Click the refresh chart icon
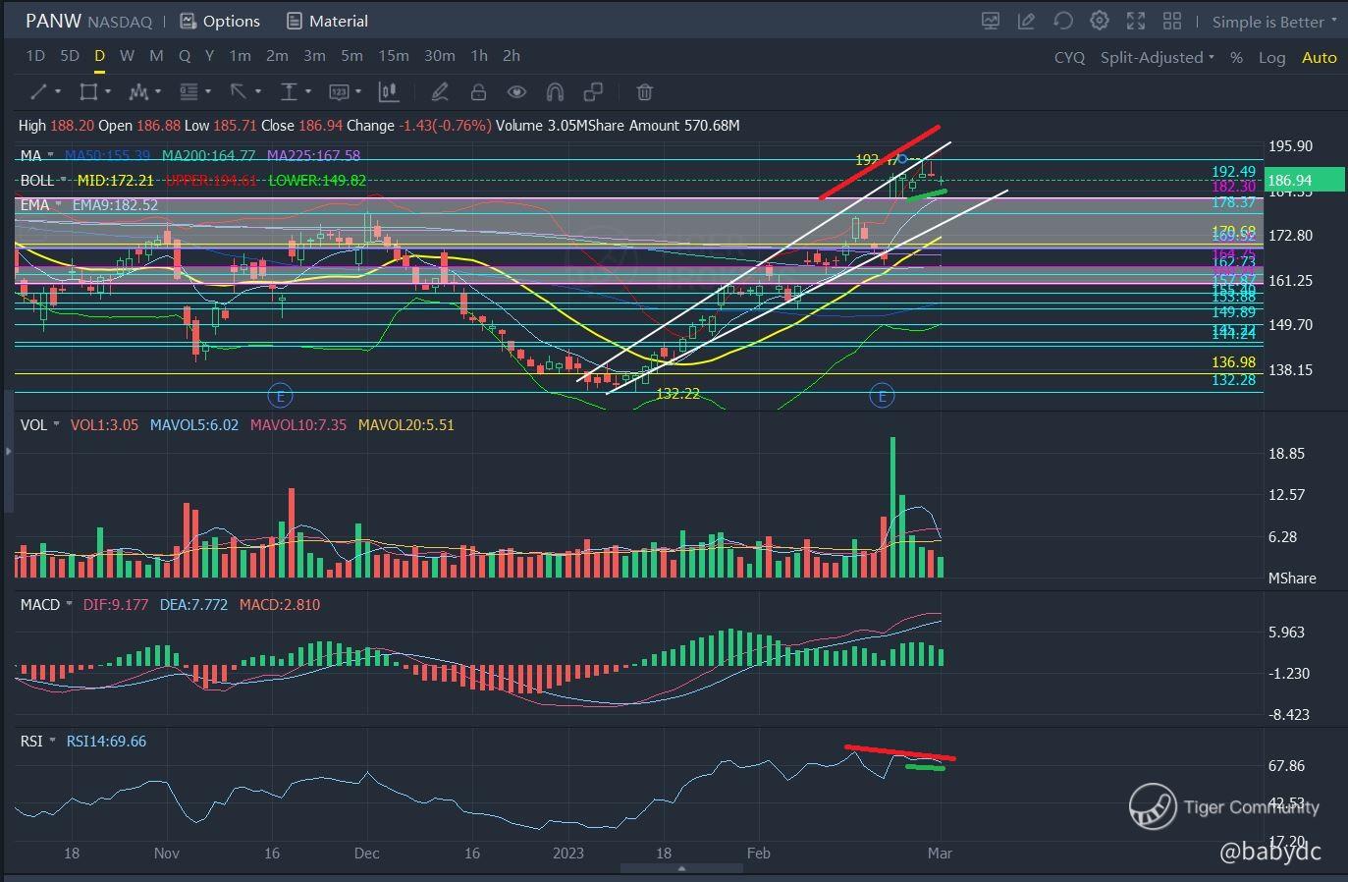Image resolution: width=1348 pixels, height=882 pixels. pyautogui.click(x=1062, y=21)
